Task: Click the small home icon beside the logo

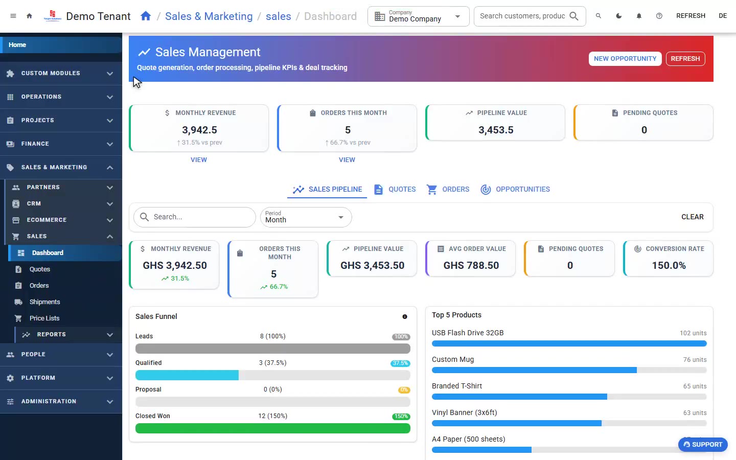Action: point(29,16)
